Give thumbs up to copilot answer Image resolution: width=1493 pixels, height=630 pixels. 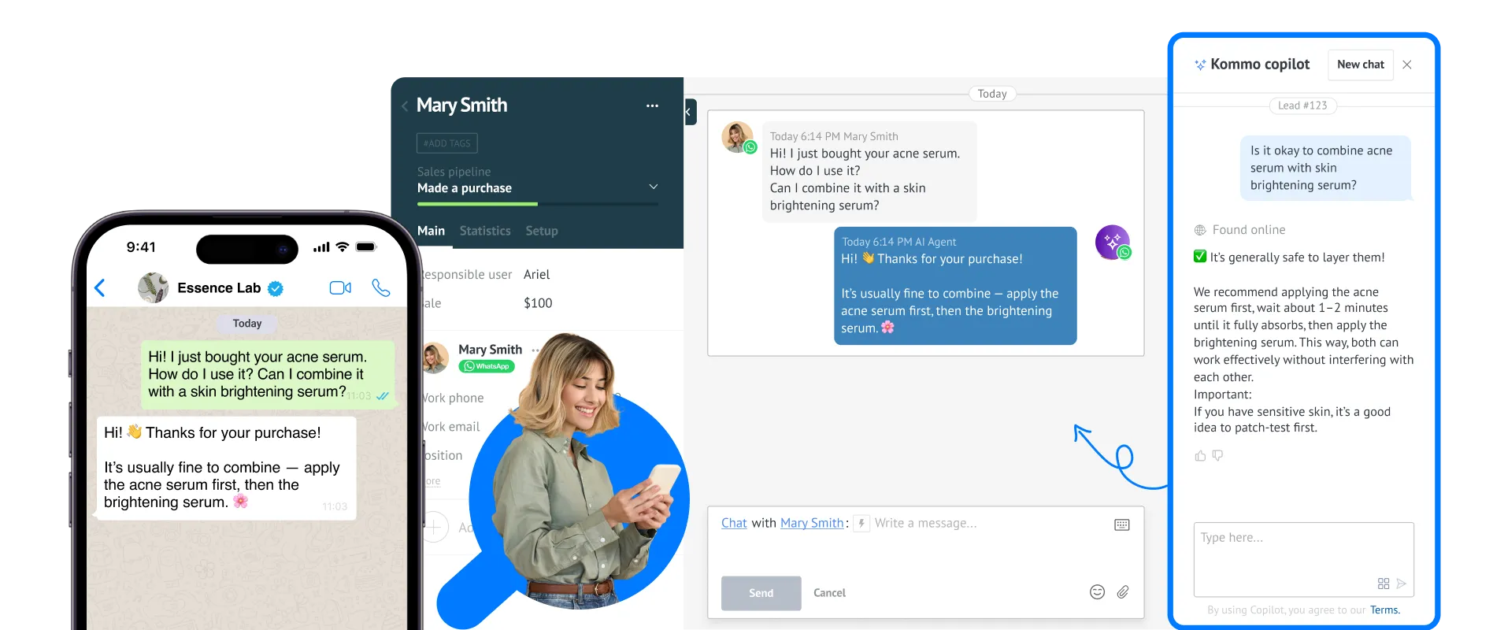tap(1200, 455)
